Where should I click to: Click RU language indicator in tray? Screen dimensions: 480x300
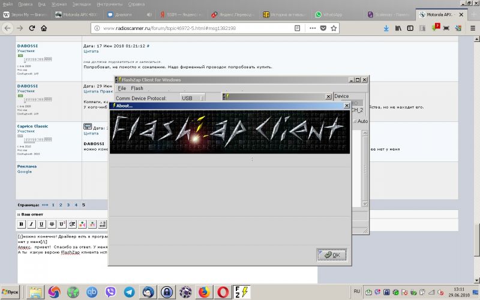tap(357, 292)
